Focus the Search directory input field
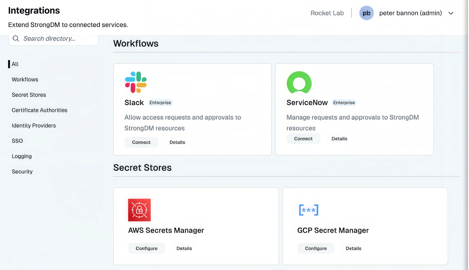 [x=53, y=39]
